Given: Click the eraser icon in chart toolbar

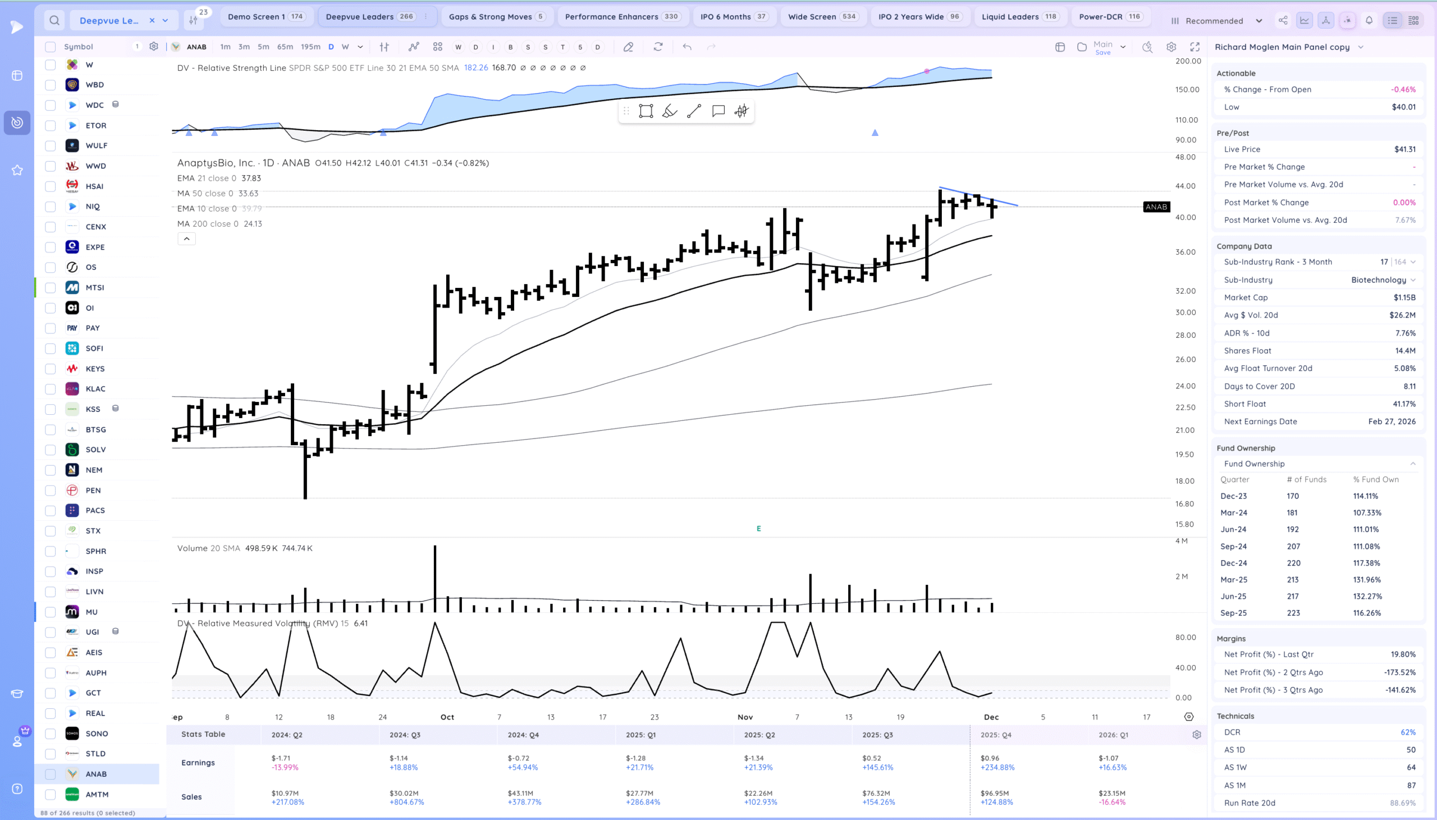Looking at the screenshot, I should pyautogui.click(x=628, y=47).
